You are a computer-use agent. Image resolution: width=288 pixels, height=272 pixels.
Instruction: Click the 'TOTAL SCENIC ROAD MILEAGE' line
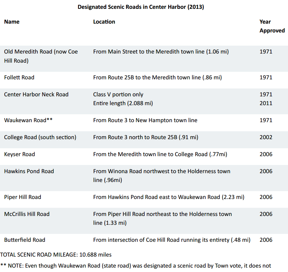click(56, 254)
